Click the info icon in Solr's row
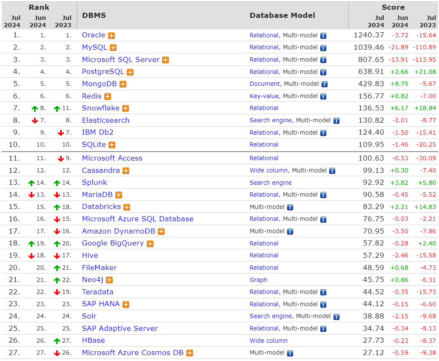Screen dimensions: 439x361 click(336, 316)
